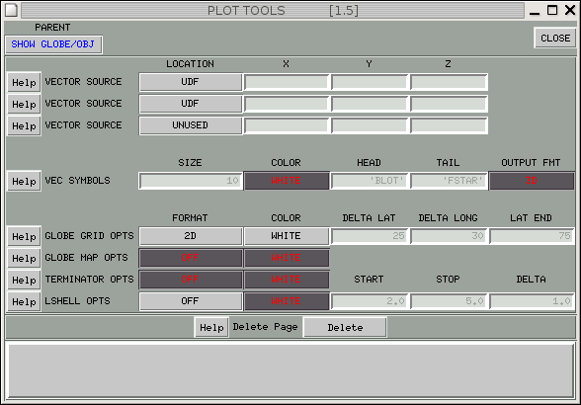This screenshot has height=405, width=581.
Task: Open Help for second VECTOR SOURCE row
Action: pyautogui.click(x=24, y=104)
